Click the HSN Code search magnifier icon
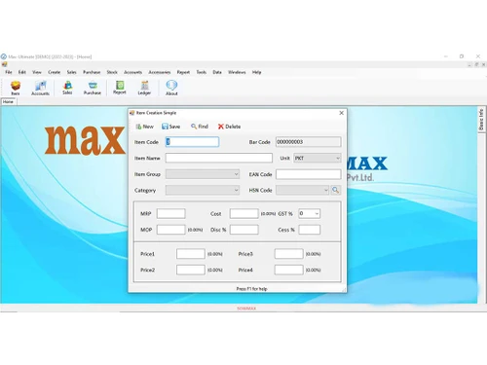Screen dimensions: 487x365 click(335, 190)
